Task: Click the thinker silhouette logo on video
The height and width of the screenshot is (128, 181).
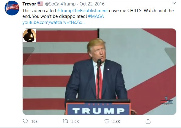Action: point(30,35)
